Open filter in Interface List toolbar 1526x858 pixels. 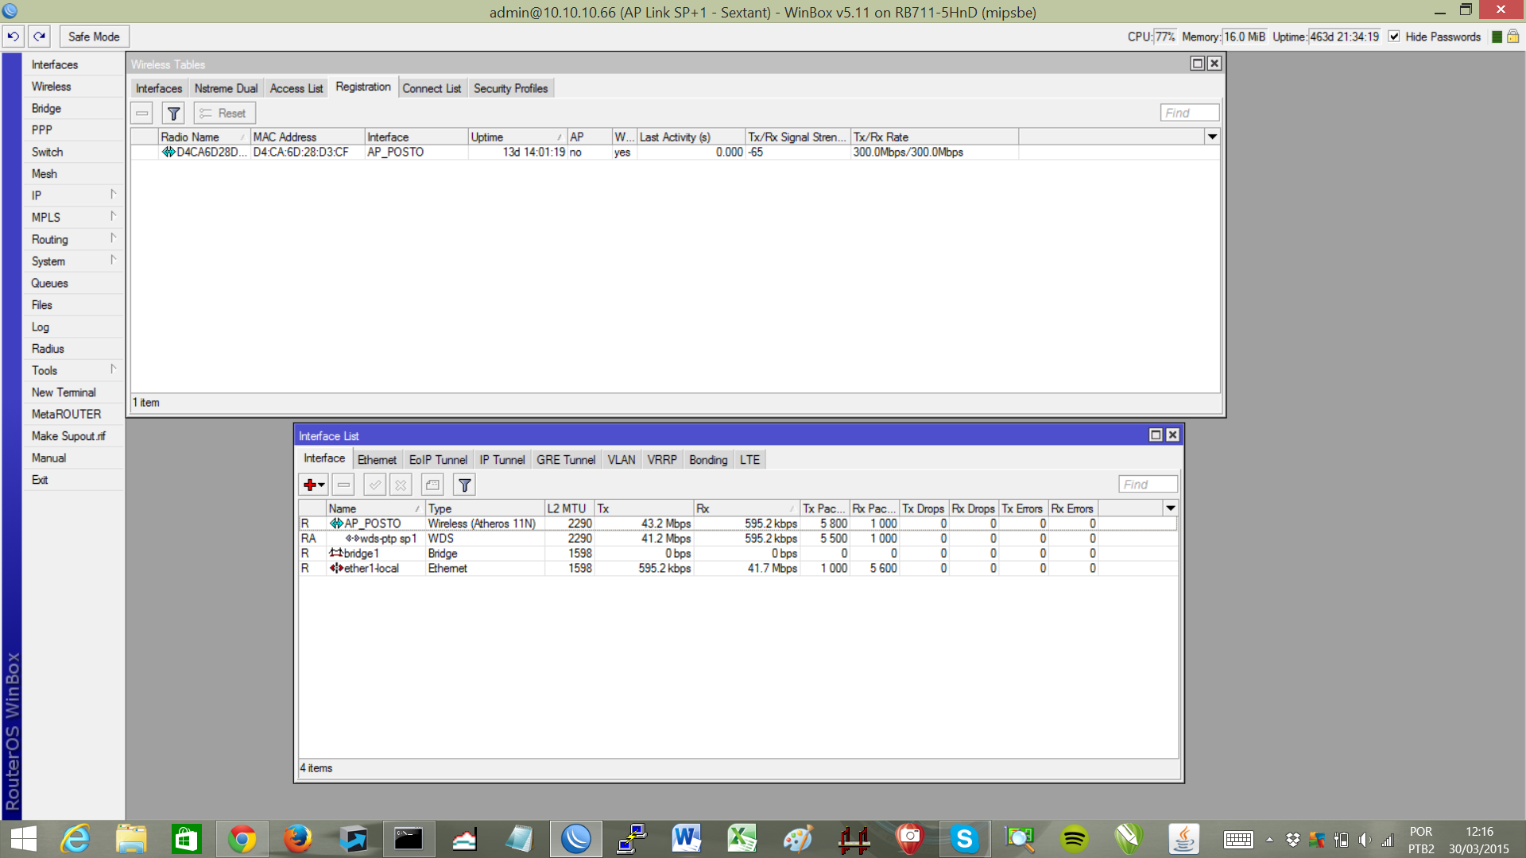pos(465,485)
